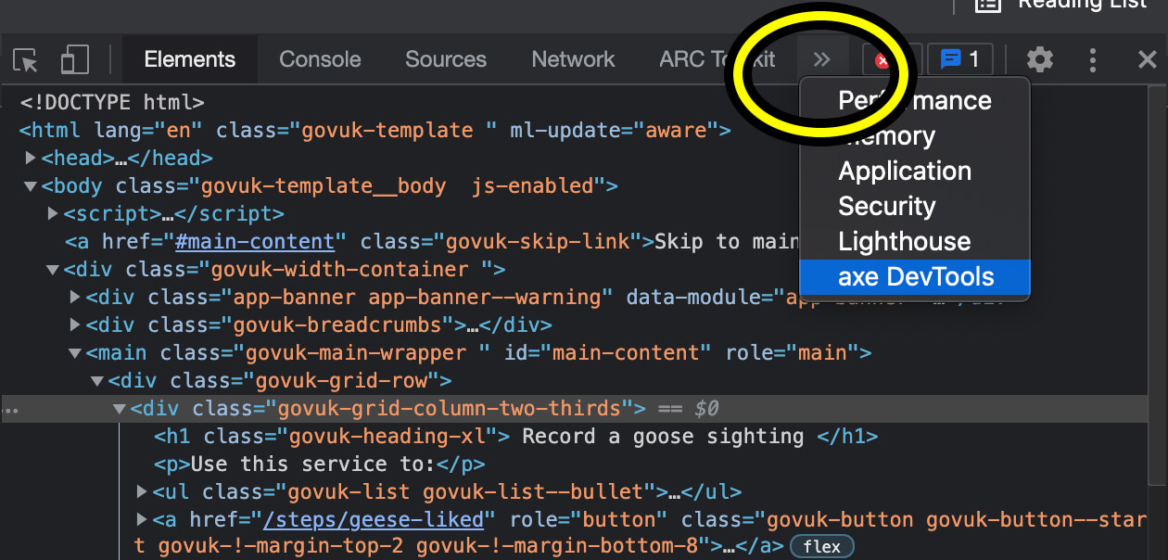Open the more panels chevron menu

coord(822,57)
